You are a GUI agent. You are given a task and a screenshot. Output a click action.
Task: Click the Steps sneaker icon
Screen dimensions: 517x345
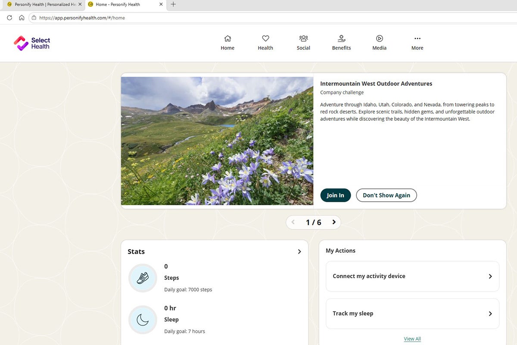pos(143,278)
